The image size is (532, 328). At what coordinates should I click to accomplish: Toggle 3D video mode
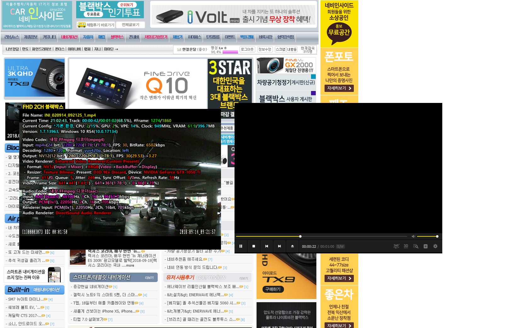pos(406,246)
